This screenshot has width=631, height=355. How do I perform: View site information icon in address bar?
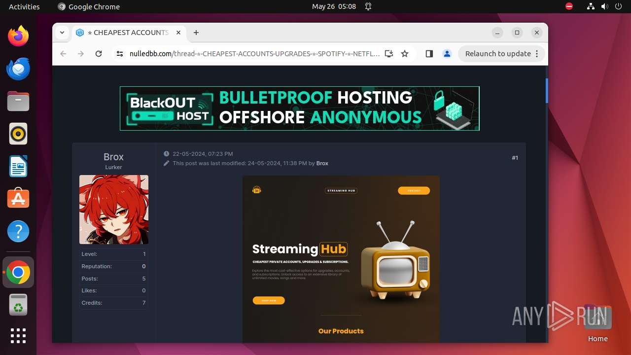tap(120, 54)
